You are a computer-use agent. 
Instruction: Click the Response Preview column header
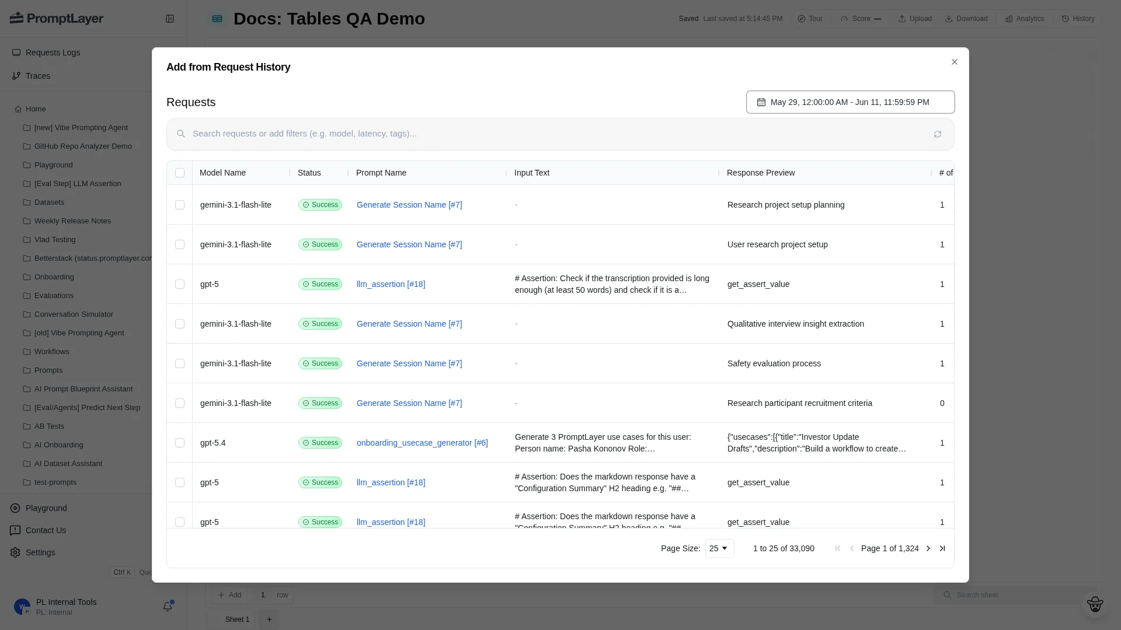coord(761,173)
